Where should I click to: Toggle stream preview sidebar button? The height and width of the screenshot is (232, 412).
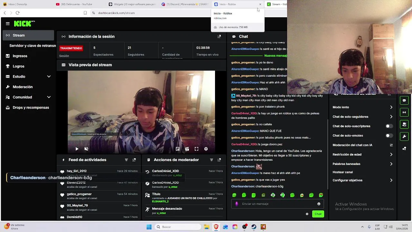(x=404, y=124)
